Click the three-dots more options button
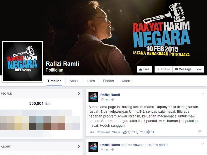 tap(199, 69)
